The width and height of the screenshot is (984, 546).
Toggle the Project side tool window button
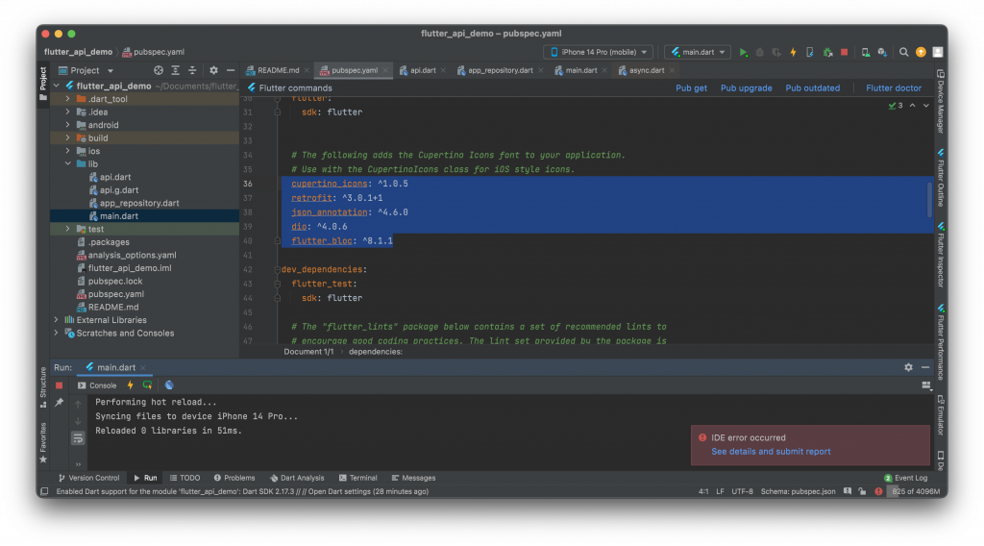[x=42, y=84]
